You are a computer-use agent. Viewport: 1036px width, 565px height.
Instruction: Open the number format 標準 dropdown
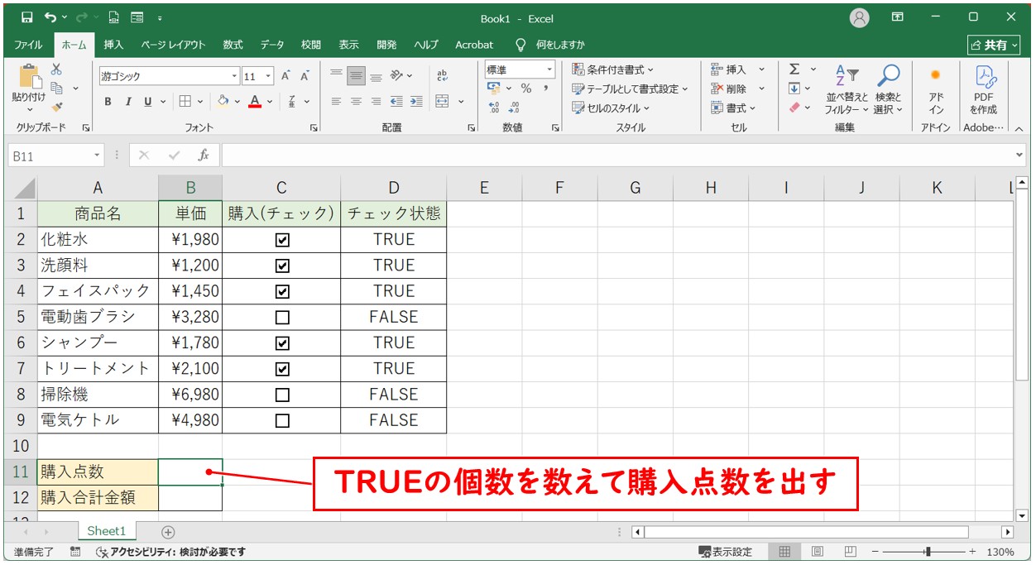coord(549,69)
